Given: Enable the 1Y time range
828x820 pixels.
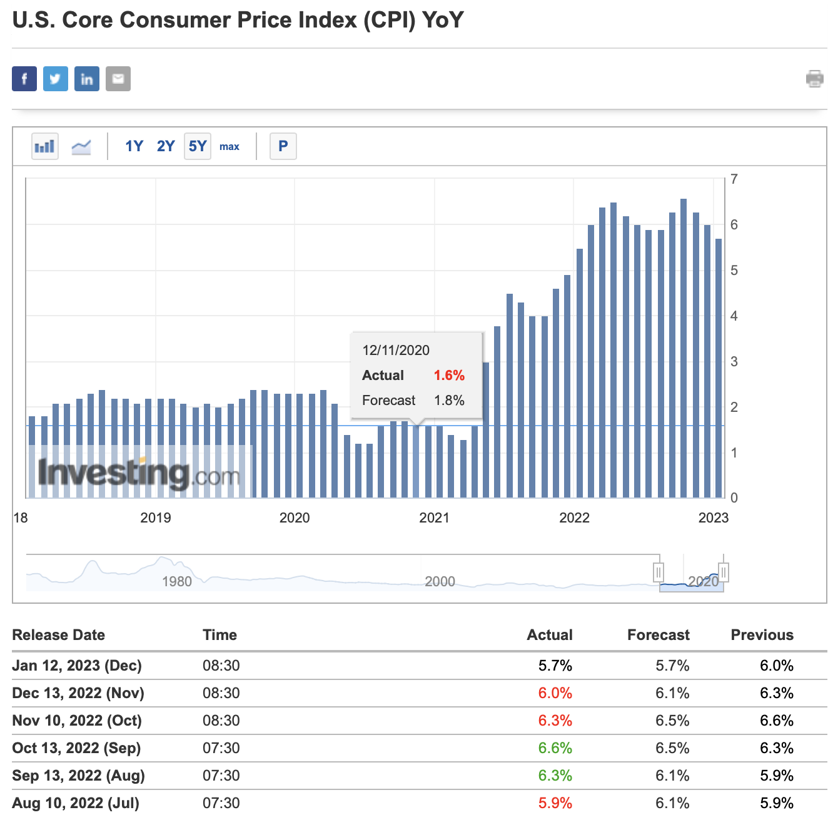Looking at the screenshot, I should coord(133,146).
